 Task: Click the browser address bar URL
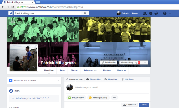point(51,7)
